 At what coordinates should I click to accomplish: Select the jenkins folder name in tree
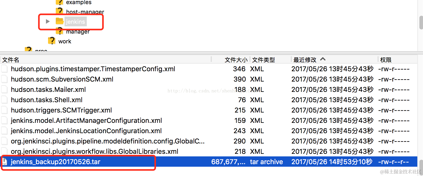(x=75, y=22)
